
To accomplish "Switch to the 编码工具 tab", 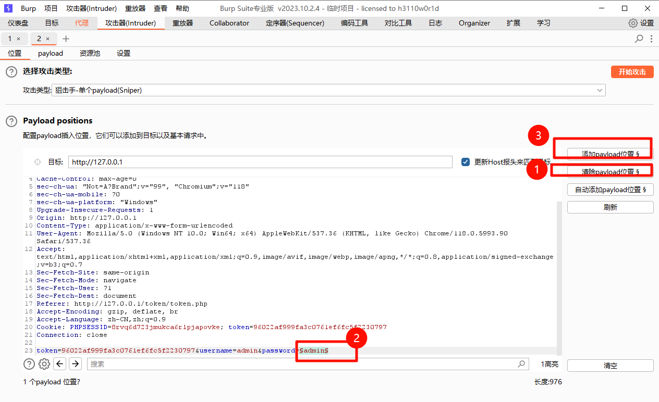I will (x=355, y=23).
